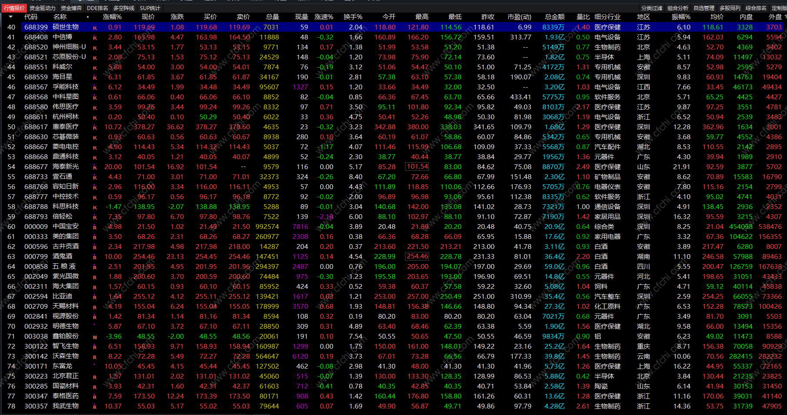
Task: Click the boxed 101.54 high price for 海泰新光
Action: [417, 167]
